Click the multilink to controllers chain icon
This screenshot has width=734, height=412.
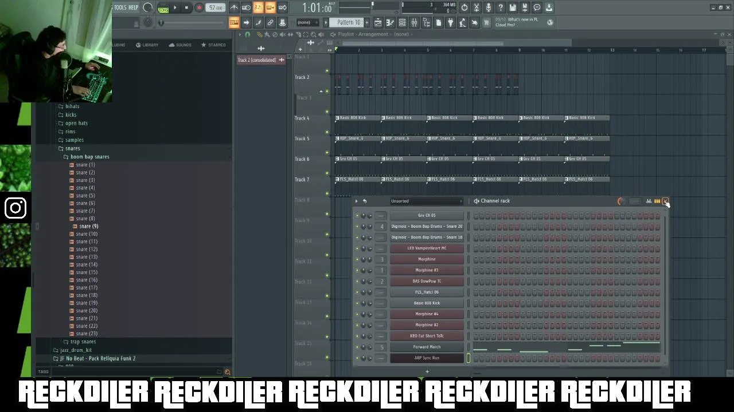point(270,22)
